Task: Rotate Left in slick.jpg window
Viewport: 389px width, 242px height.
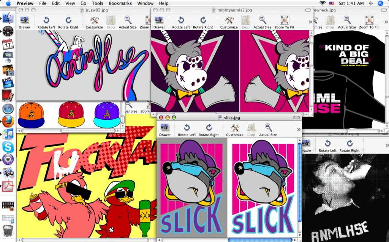Action: [x=187, y=130]
